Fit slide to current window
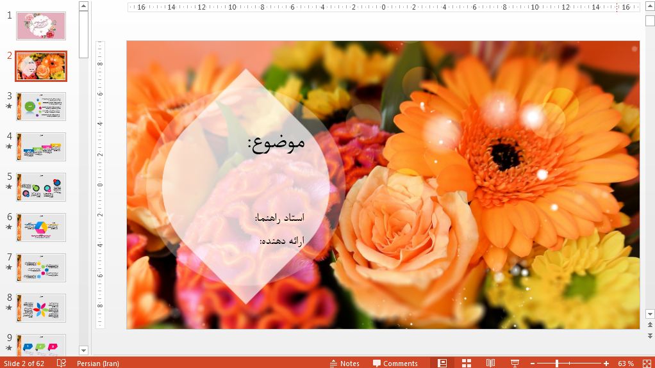 pos(647,364)
